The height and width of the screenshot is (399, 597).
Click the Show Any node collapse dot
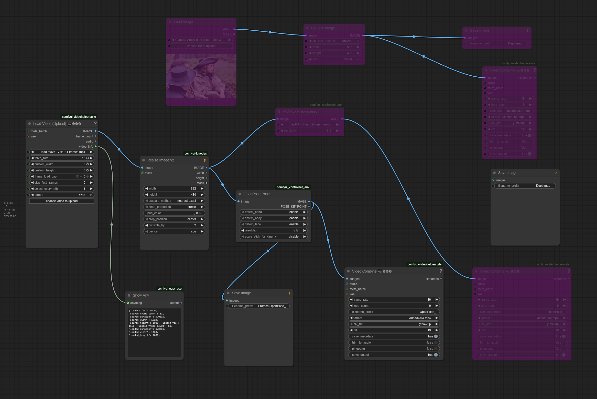point(129,295)
